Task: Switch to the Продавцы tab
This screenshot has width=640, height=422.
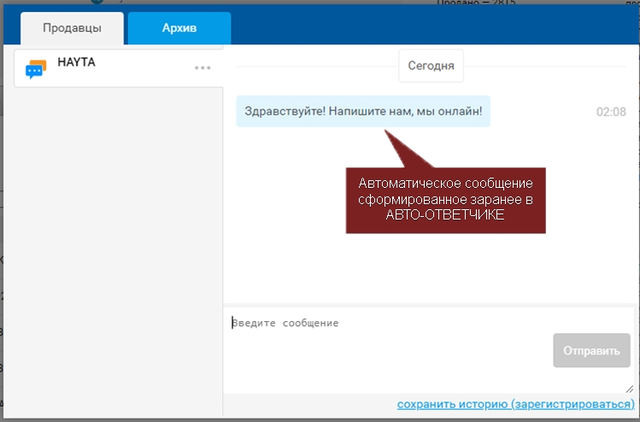Action: (72, 28)
